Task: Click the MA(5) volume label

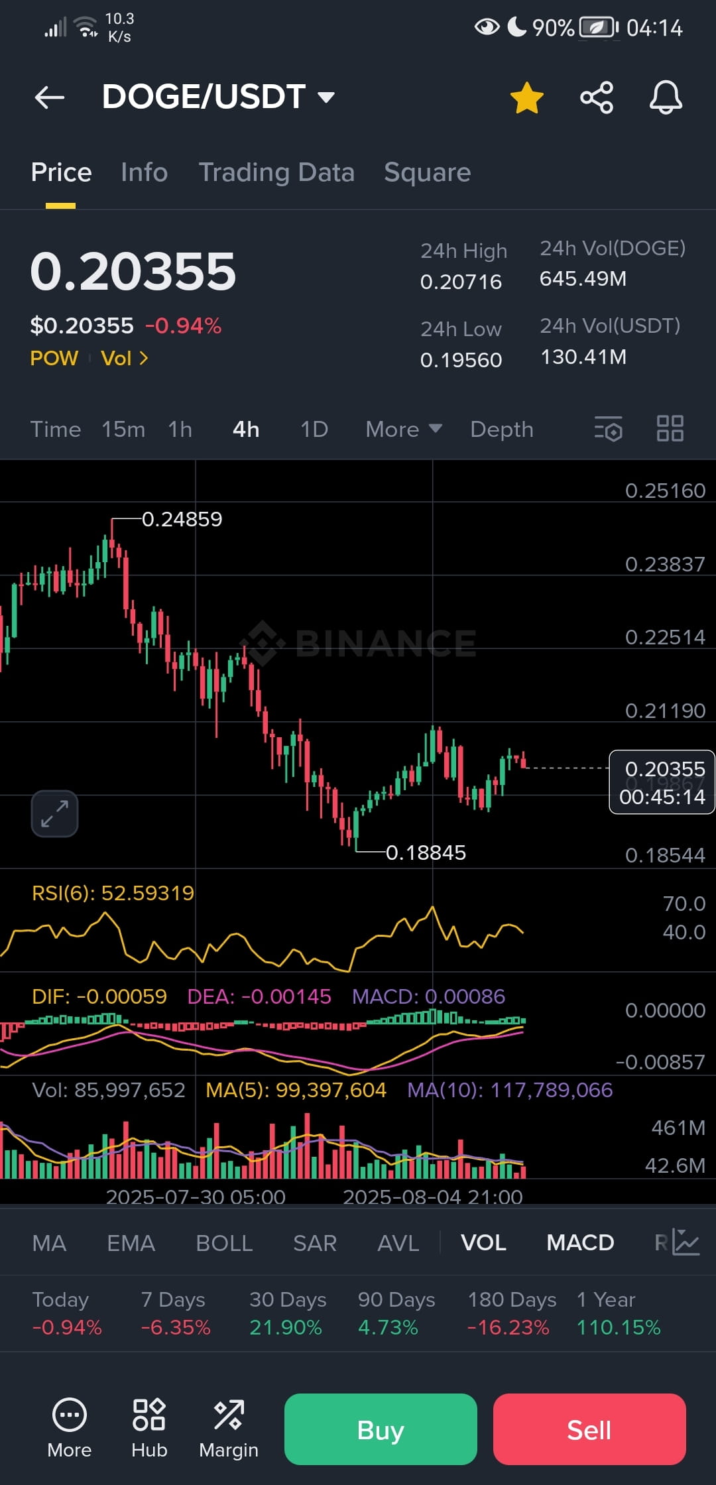Action: [x=296, y=1090]
